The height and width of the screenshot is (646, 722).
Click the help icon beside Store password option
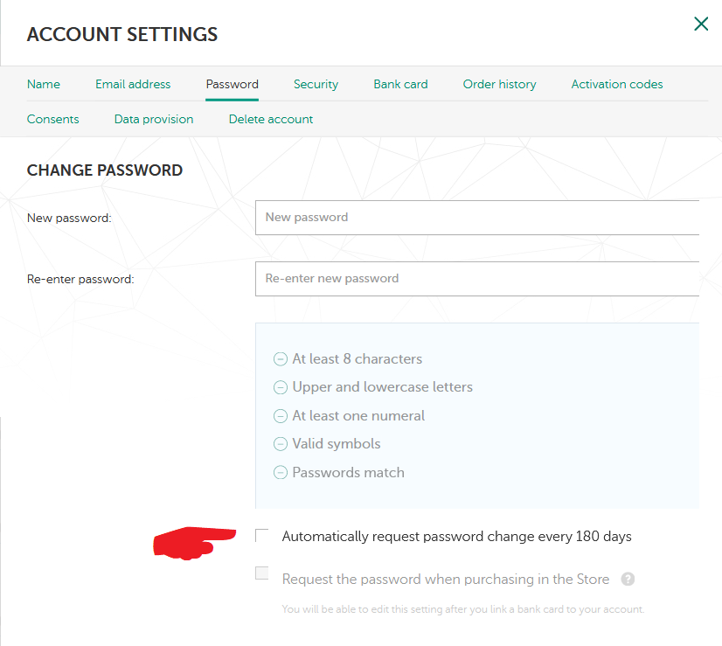coord(628,579)
